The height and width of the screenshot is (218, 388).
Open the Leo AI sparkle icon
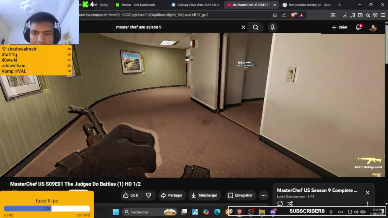coord(368,15)
